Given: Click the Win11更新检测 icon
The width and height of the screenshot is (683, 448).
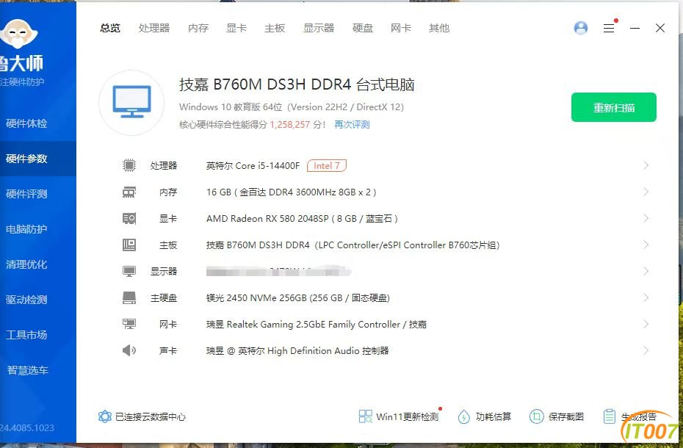Looking at the screenshot, I should [x=365, y=416].
